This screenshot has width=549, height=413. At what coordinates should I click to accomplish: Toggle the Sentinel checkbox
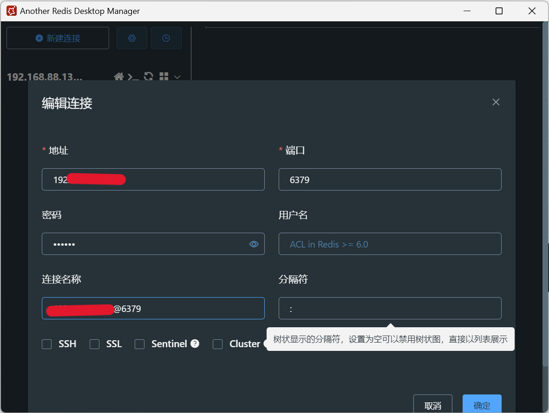(x=139, y=344)
